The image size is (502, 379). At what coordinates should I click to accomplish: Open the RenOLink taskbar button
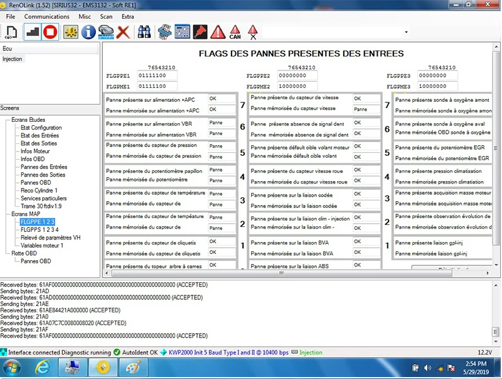(103, 368)
